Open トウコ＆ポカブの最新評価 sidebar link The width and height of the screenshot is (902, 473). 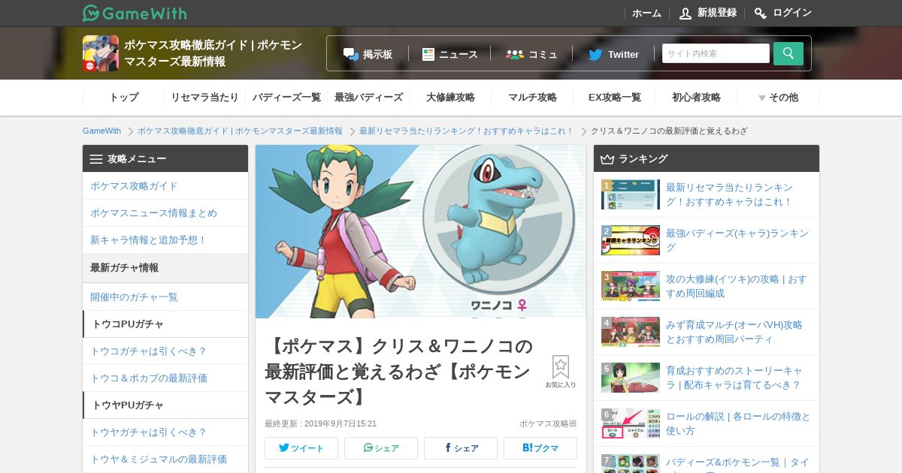tap(165, 378)
